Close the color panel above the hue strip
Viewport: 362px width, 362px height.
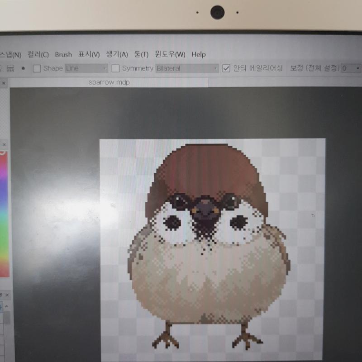coord(4,145)
